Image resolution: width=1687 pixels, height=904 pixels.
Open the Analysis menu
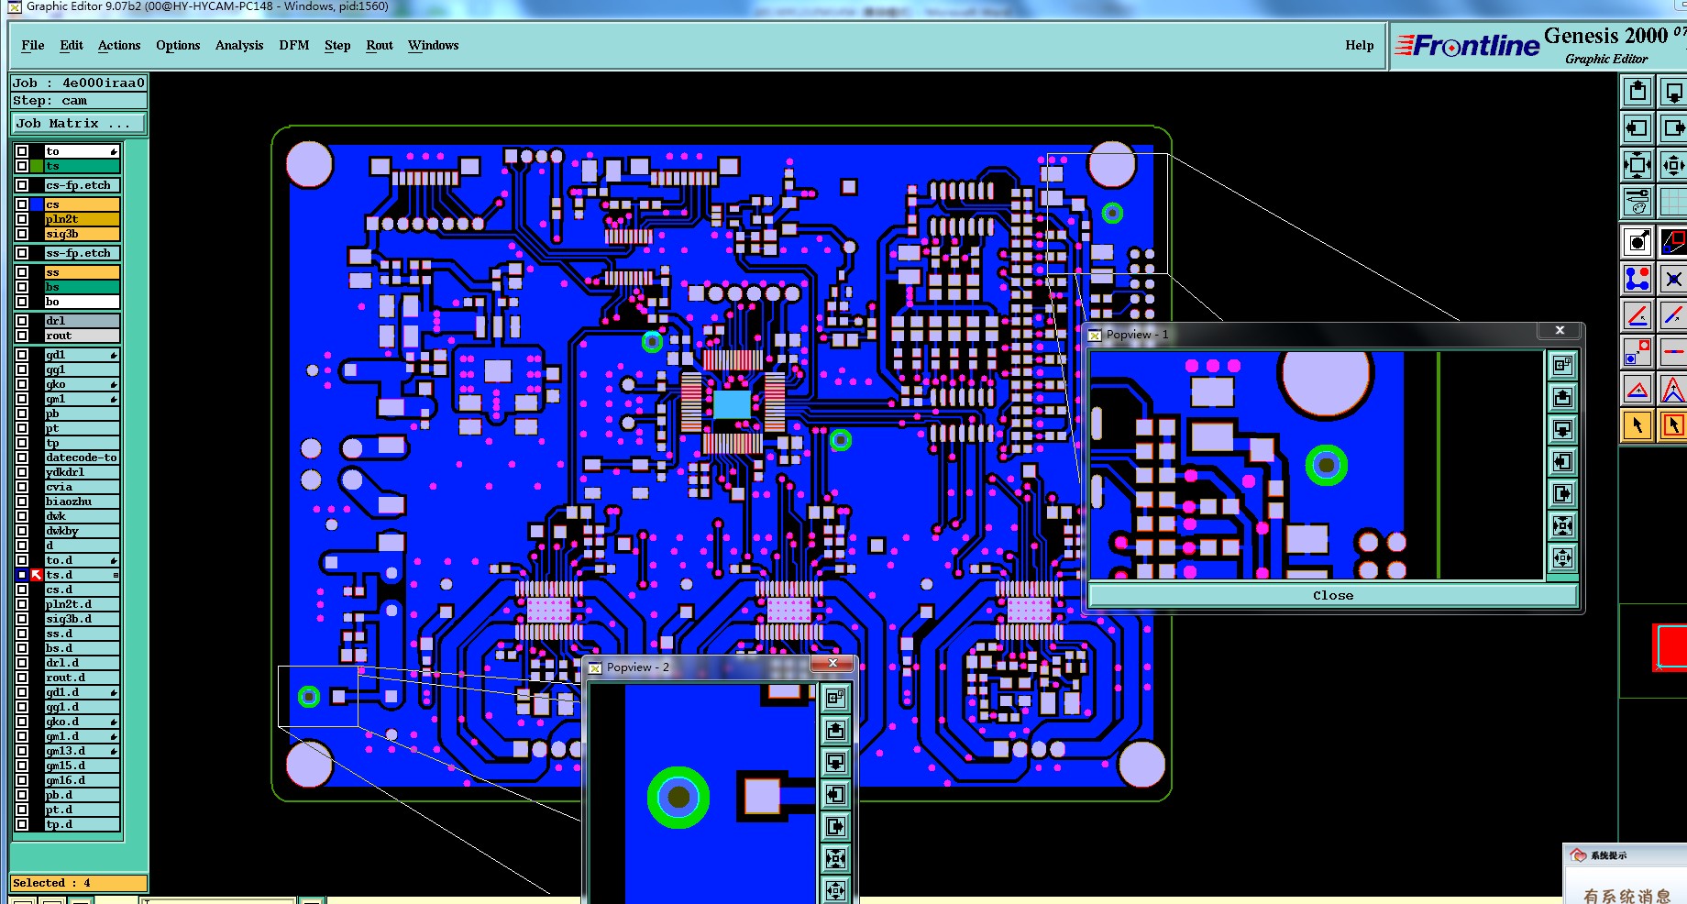coord(239,45)
